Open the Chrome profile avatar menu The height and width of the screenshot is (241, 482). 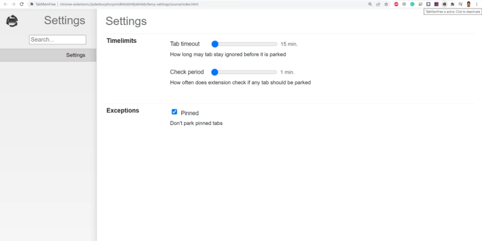pyautogui.click(x=469, y=4)
